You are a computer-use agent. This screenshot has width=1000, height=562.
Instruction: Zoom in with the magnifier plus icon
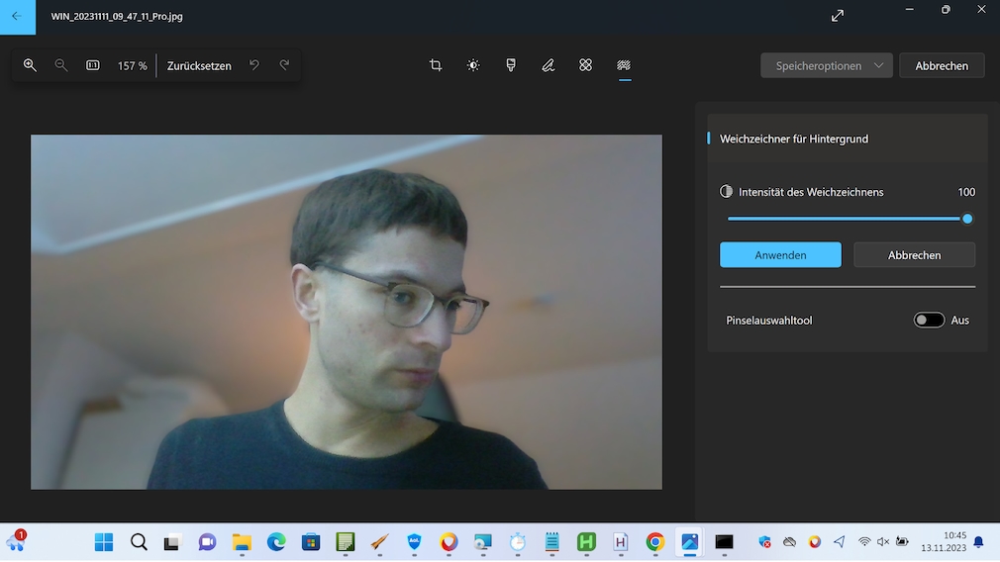pyautogui.click(x=30, y=65)
